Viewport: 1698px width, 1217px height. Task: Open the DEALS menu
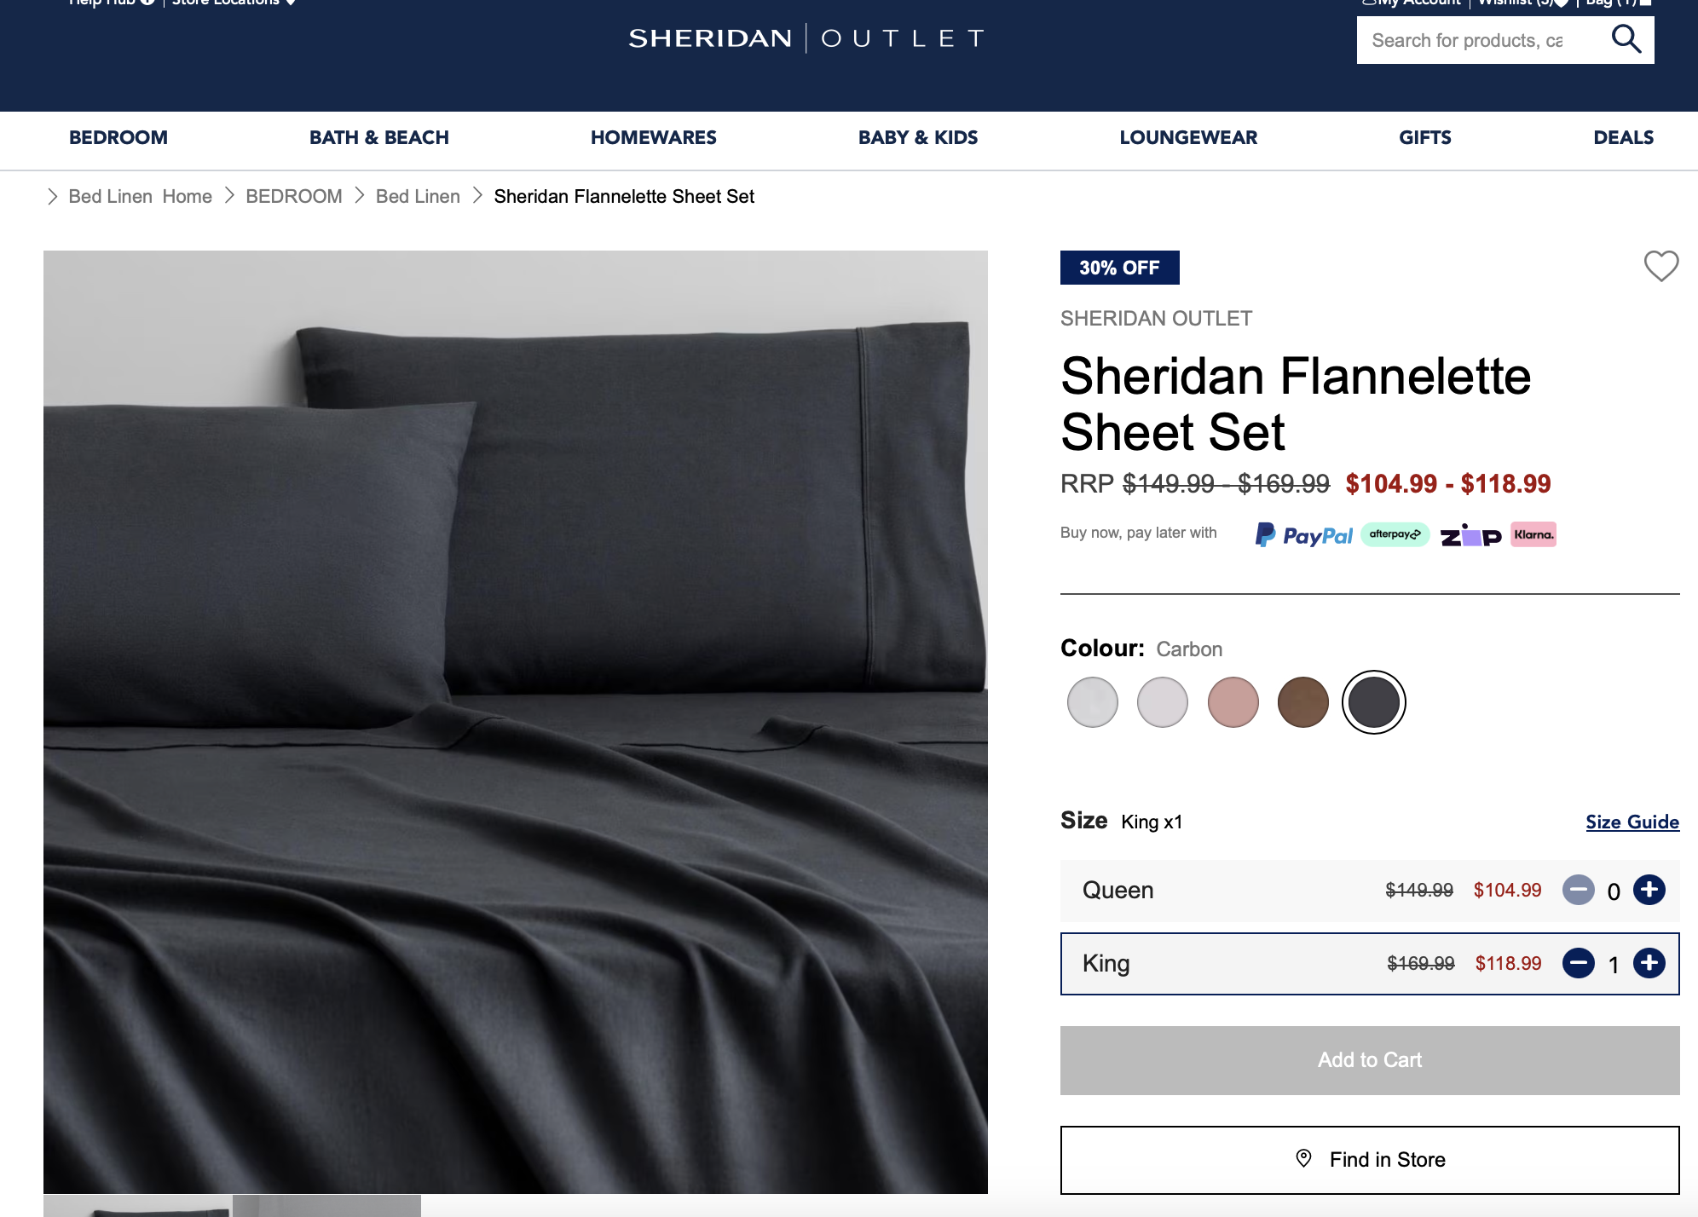point(1623,137)
